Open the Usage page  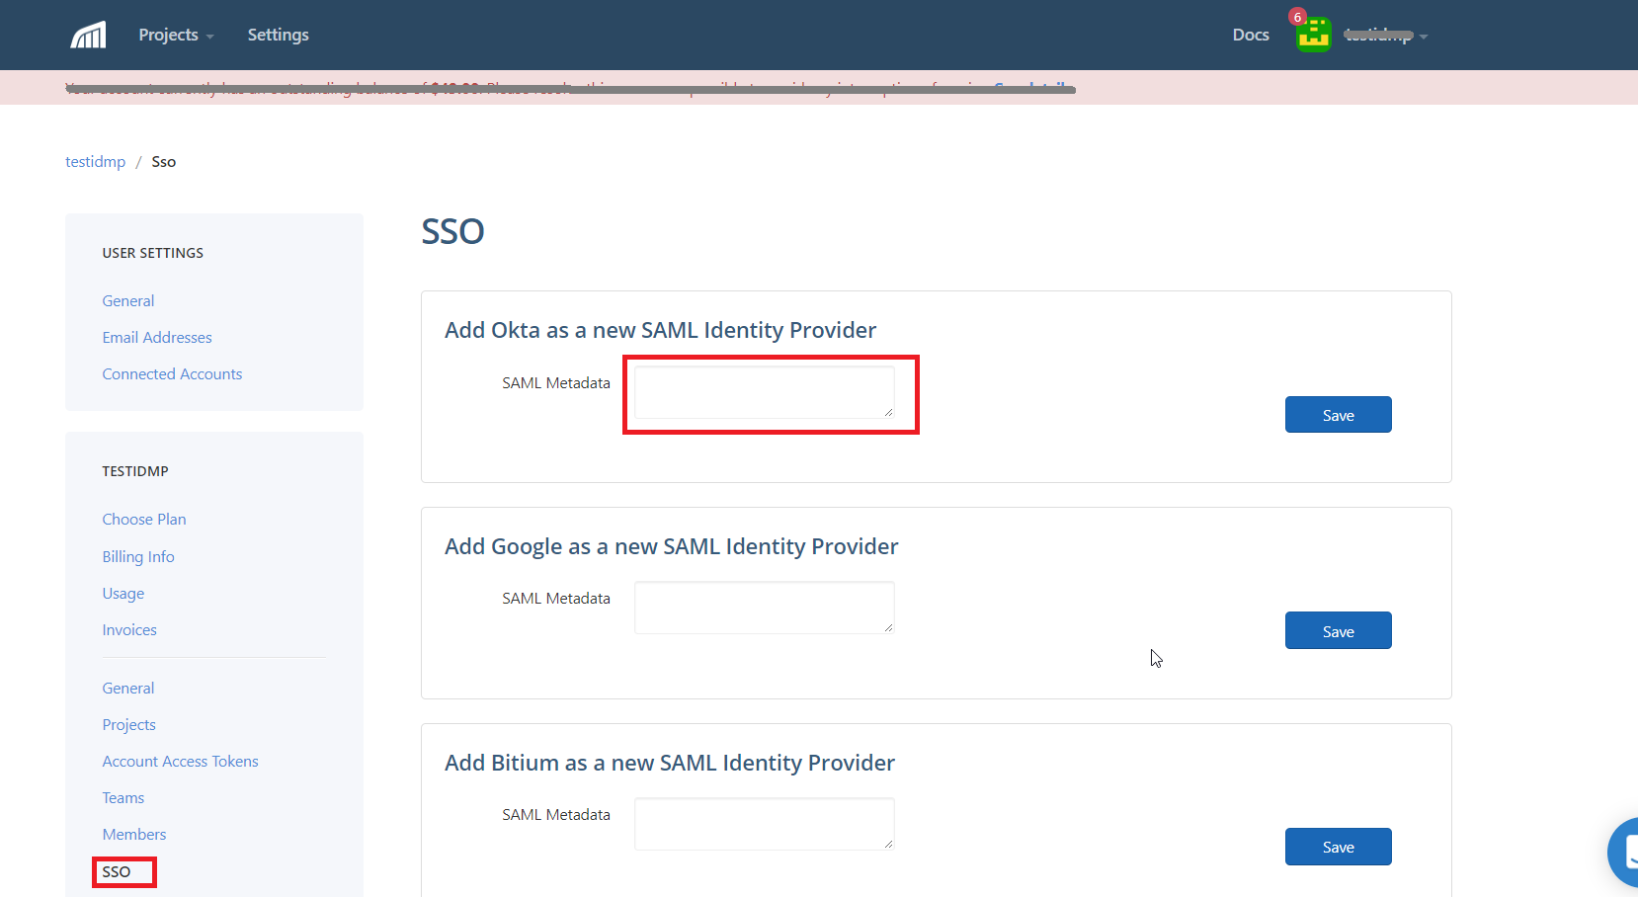[123, 593]
